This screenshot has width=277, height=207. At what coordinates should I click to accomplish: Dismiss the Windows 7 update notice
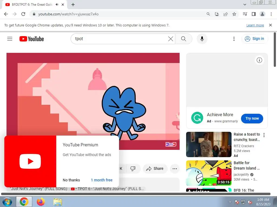click(x=271, y=25)
